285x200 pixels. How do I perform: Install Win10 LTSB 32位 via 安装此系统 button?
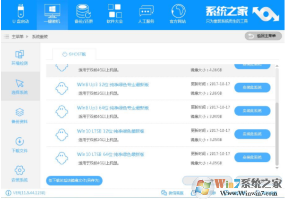point(252,134)
